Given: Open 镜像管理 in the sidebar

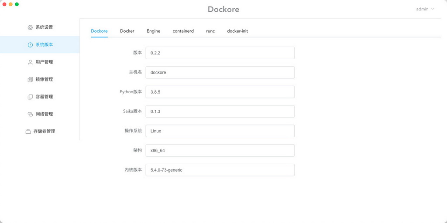Looking at the screenshot, I should tap(40, 79).
